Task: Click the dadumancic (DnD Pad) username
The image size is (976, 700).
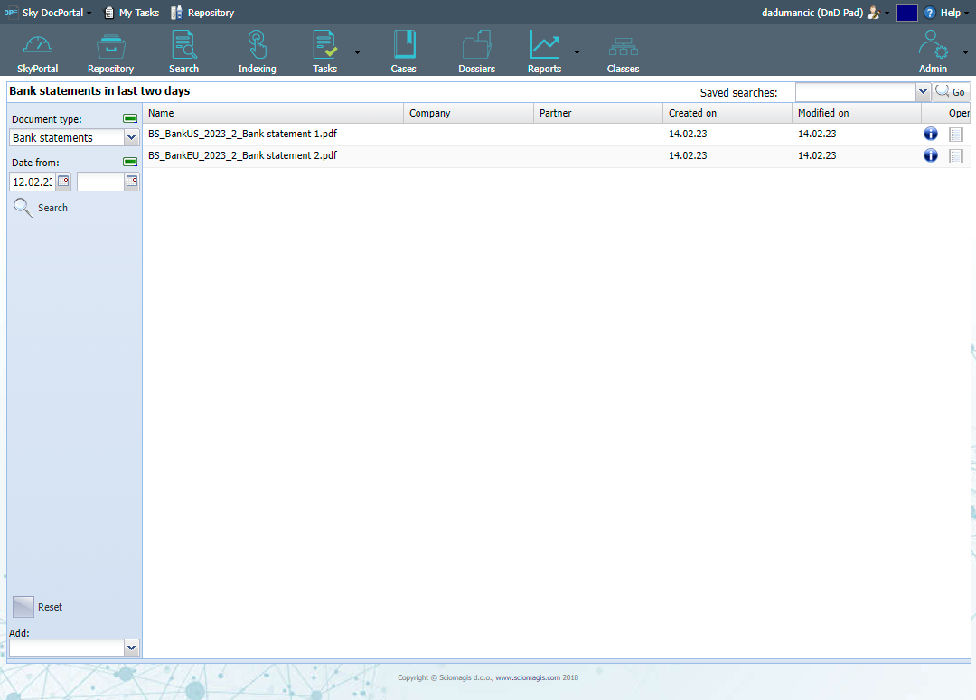Action: coord(812,13)
